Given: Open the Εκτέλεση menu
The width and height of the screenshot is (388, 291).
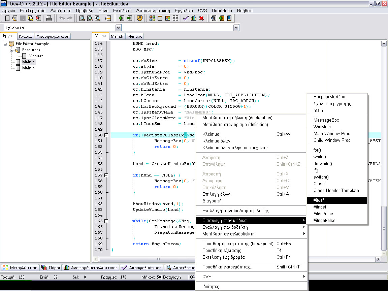Looking at the screenshot, I should [x=122, y=11].
